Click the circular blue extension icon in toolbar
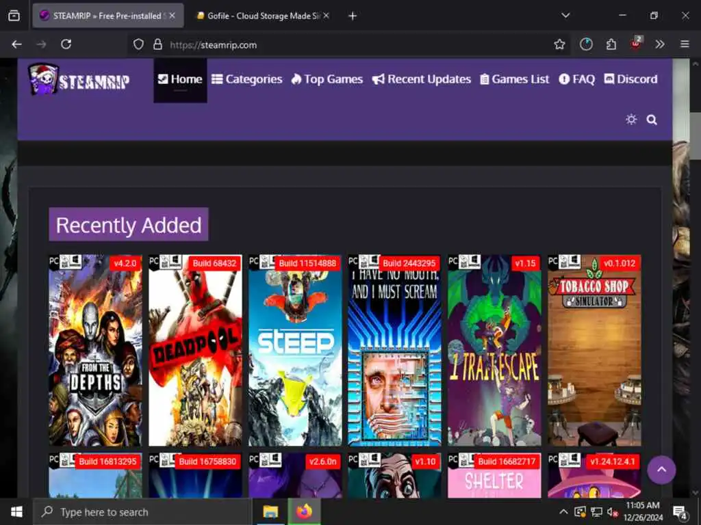The height and width of the screenshot is (525, 701). 586,44
